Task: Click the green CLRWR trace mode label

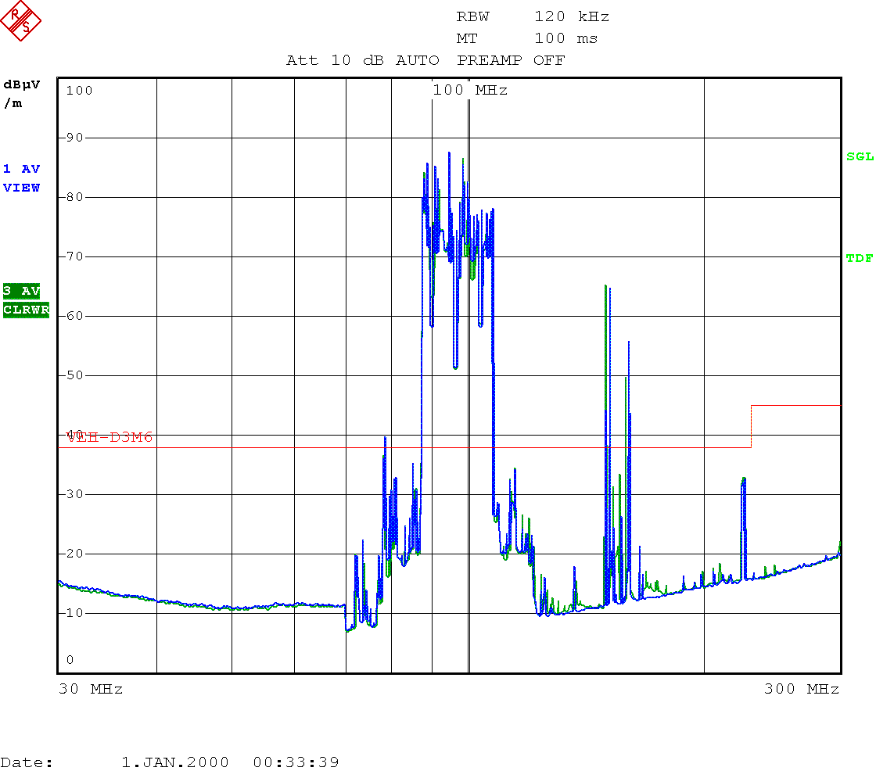Action: (x=26, y=310)
